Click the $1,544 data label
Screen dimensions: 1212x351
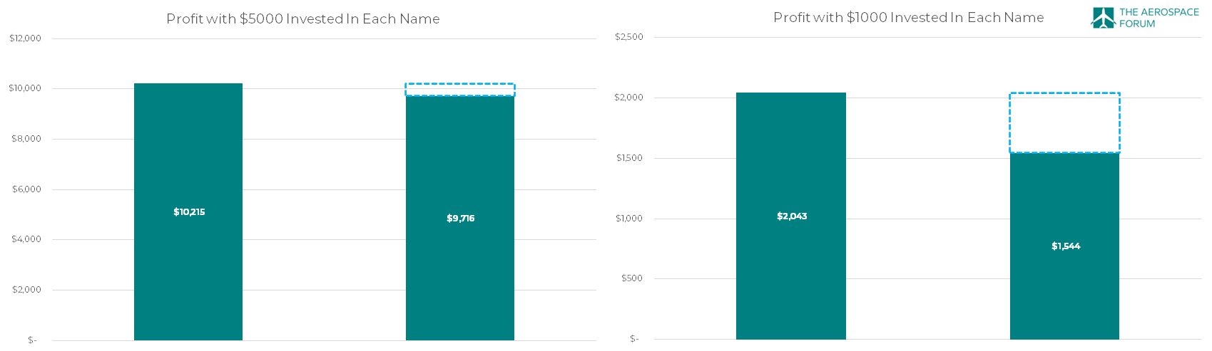pyautogui.click(x=1066, y=246)
